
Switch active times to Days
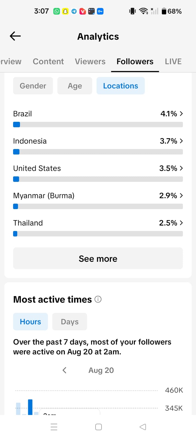(70, 322)
